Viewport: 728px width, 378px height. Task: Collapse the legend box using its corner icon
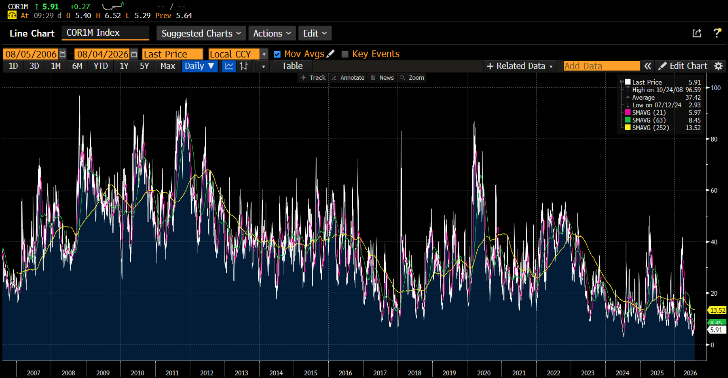point(621,82)
